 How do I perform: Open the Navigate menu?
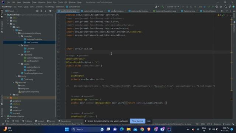[x=26, y=3]
